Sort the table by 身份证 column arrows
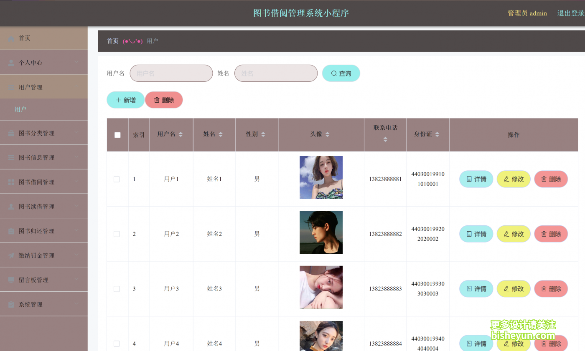This screenshot has height=351, width=585. pos(437,134)
